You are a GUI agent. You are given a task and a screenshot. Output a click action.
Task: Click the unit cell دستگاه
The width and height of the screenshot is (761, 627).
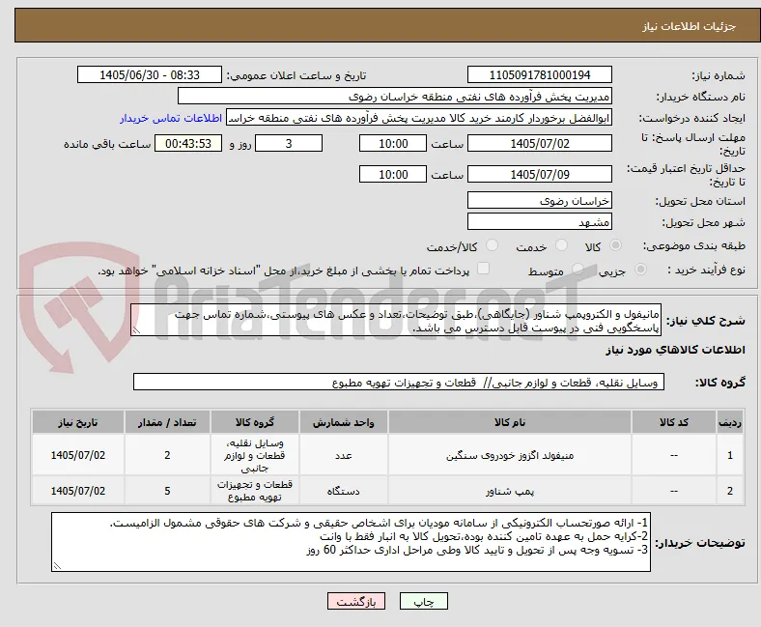point(344,491)
